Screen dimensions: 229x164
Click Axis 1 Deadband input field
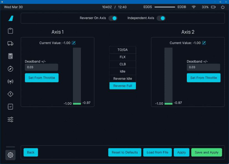[41, 67]
